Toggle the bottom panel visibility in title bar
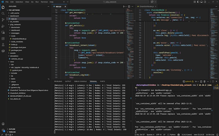 (x=201, y=2)
